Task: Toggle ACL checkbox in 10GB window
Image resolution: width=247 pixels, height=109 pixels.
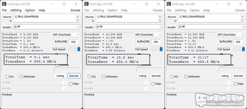Action: click(89, 76)
